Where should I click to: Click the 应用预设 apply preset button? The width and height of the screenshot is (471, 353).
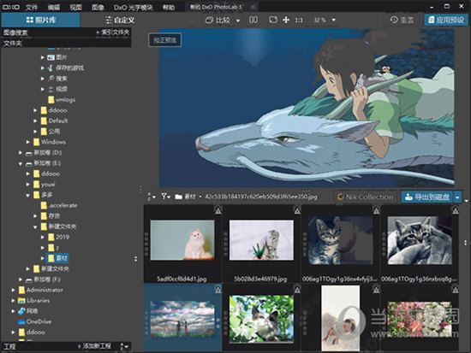(x=446, y=20)
